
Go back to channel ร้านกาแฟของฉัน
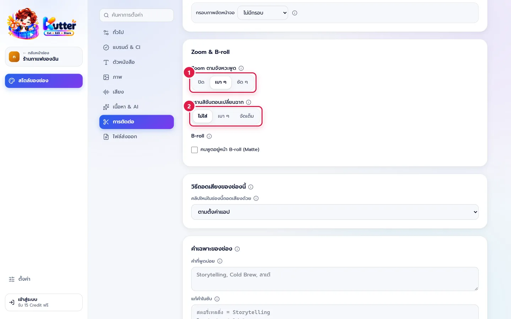tap(44, 57)
